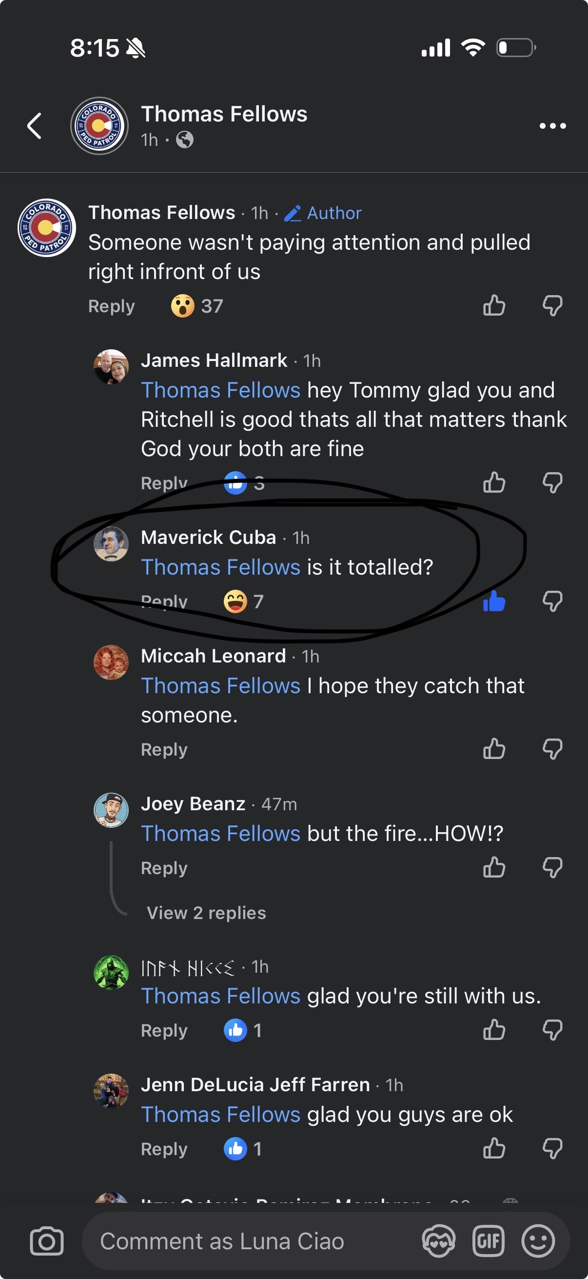
Task: Remove like from Maverick Cuba's comment
Action: [x=494, y=602]
